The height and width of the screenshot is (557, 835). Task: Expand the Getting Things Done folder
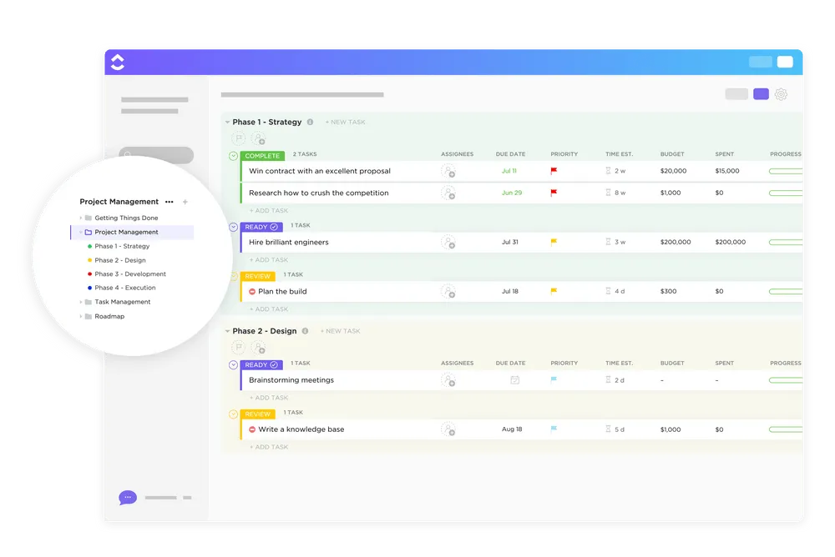[x=81, y=218]
